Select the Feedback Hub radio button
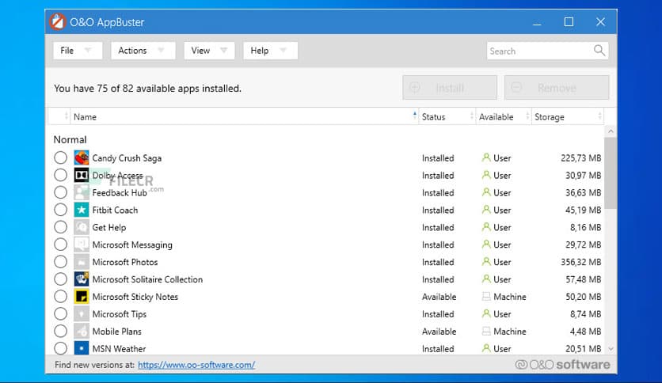 60,192
